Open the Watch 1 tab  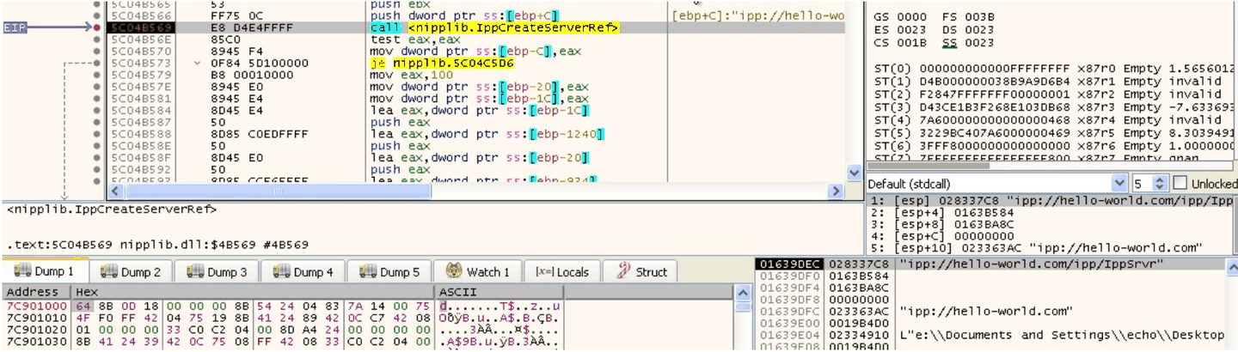pos(477,271)
